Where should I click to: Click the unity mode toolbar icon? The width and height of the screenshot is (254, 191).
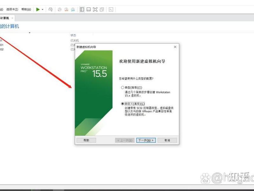click(x=102, y=10)
